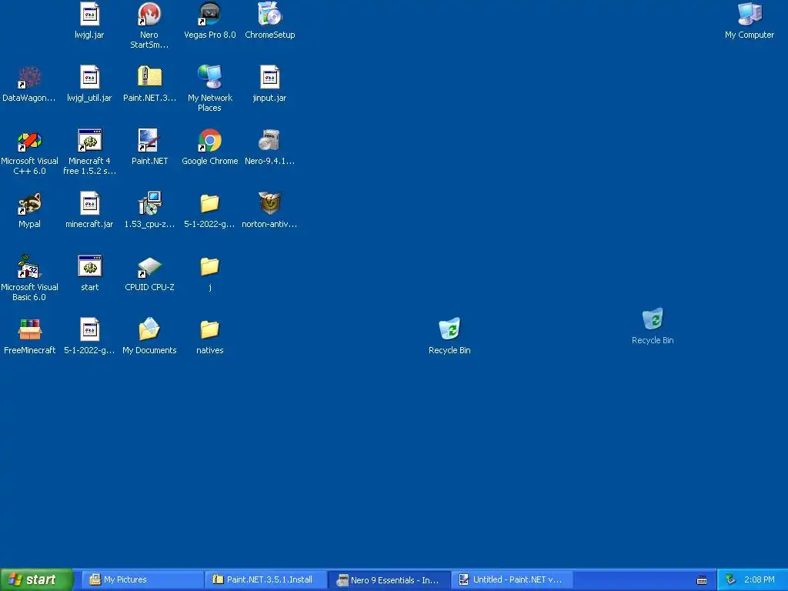Select the lwjgl_util.jar file icon
This screenshot has width=788, height=591.
[89, 78]
